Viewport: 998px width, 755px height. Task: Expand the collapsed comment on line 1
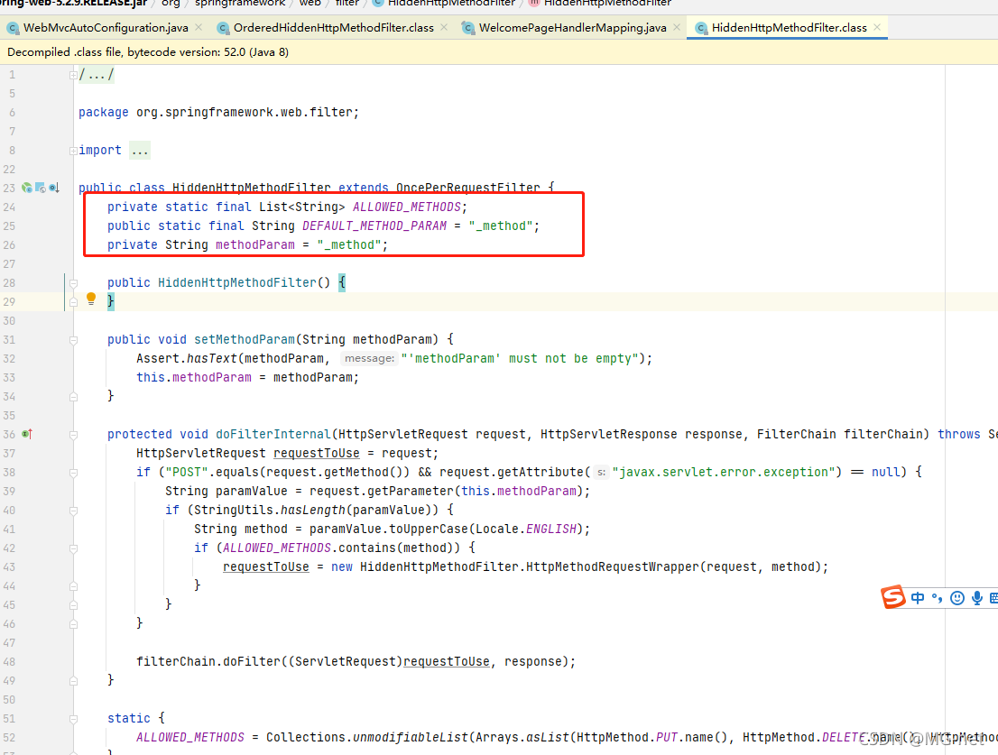point(72,74)
